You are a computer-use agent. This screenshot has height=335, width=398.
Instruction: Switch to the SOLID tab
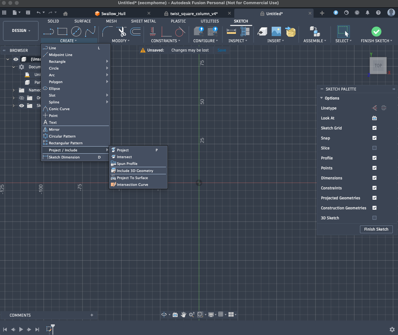(x=53, y=21)
